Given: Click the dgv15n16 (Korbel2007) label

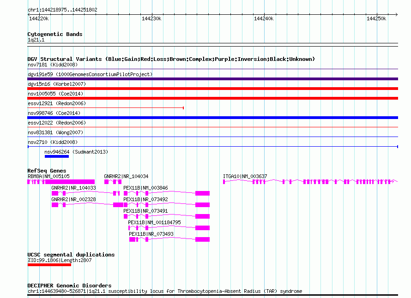Looking at the screenshot, I should (57, 84).
